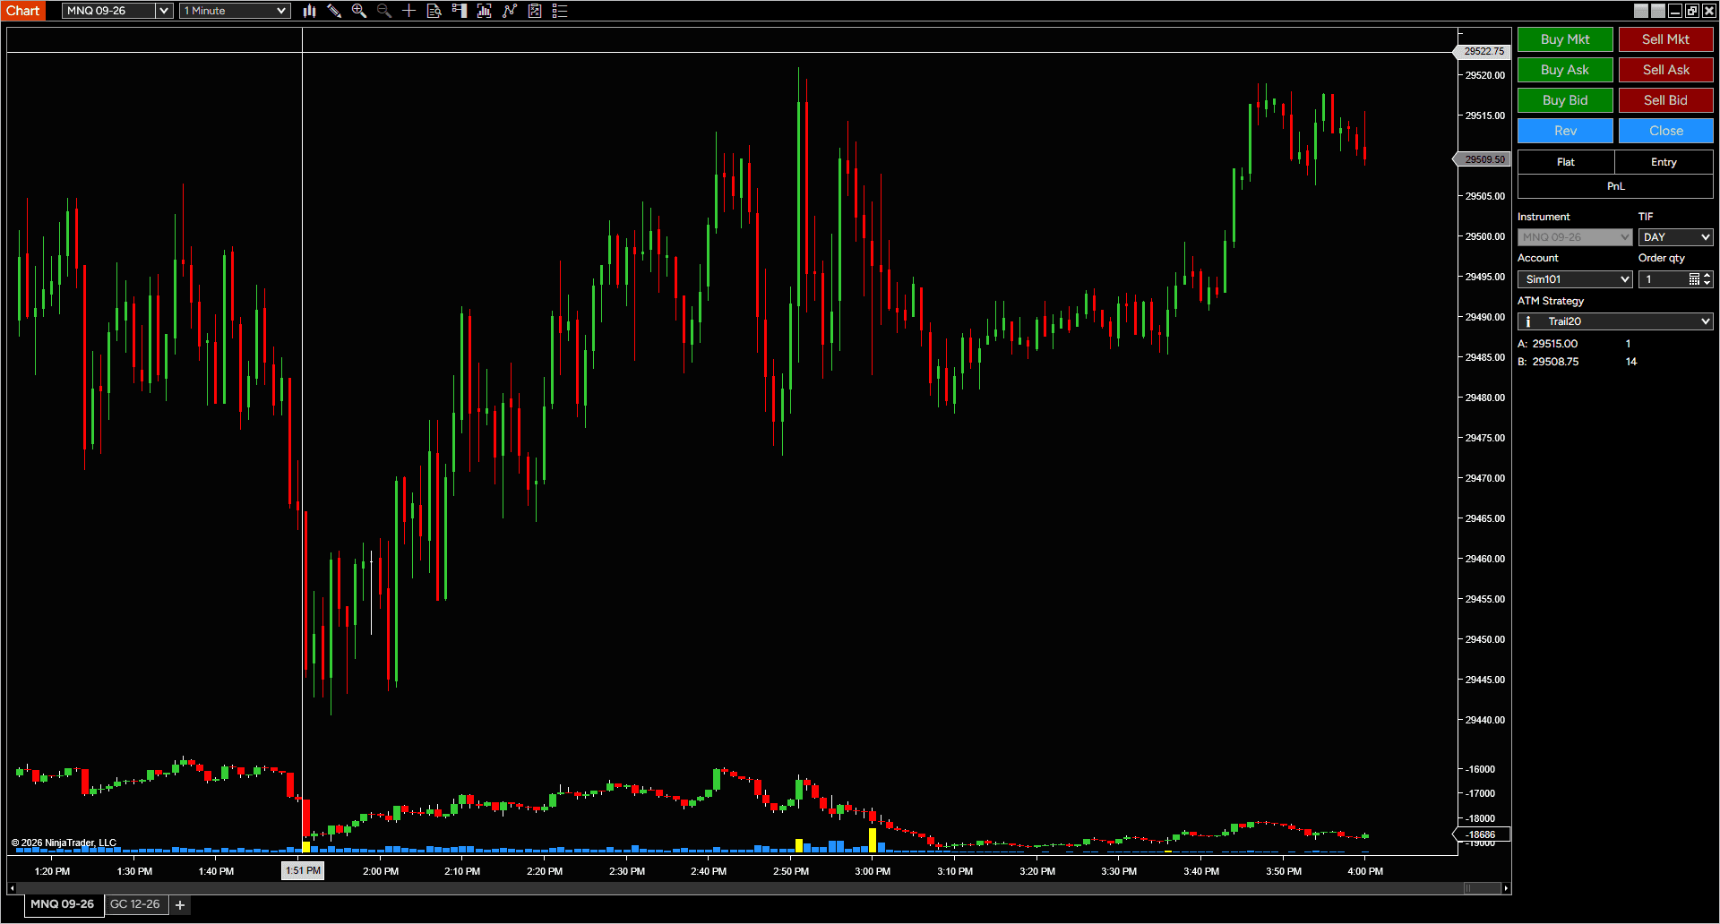Viewport: 1720px width, 924px height.
Task: Click the -18686 indicator value marker
Action: click(x=1483, y=834)
